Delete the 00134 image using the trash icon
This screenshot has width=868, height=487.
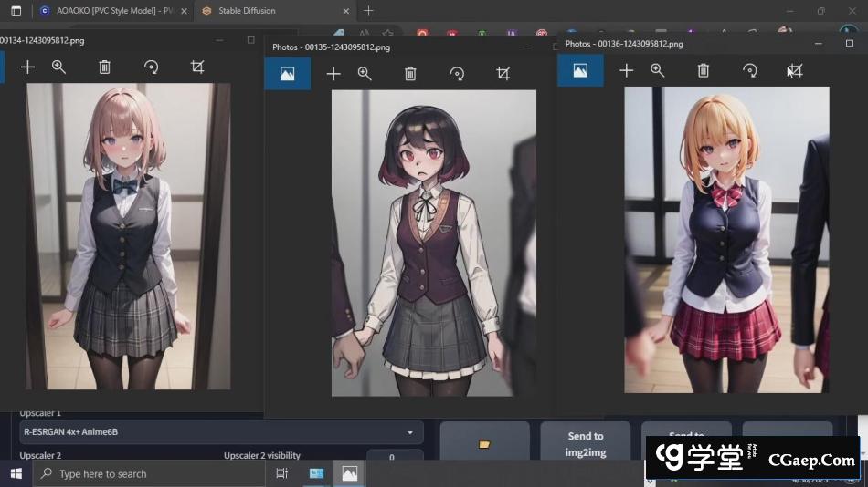point(105,67)
